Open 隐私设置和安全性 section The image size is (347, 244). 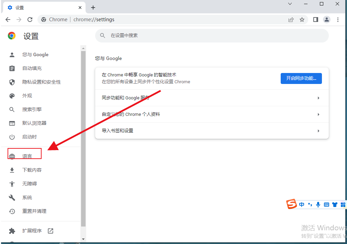(x=41, y=82)
